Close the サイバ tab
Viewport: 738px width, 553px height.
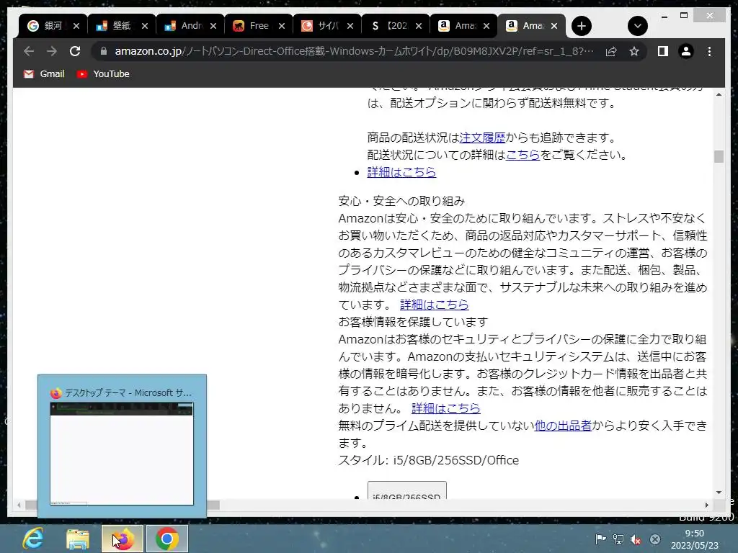350,26
